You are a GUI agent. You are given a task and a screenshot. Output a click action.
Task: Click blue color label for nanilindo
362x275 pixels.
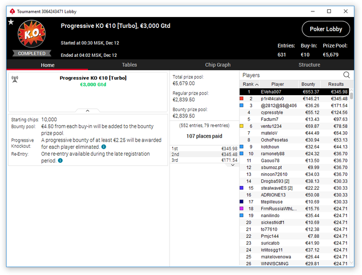coord(242,215)
